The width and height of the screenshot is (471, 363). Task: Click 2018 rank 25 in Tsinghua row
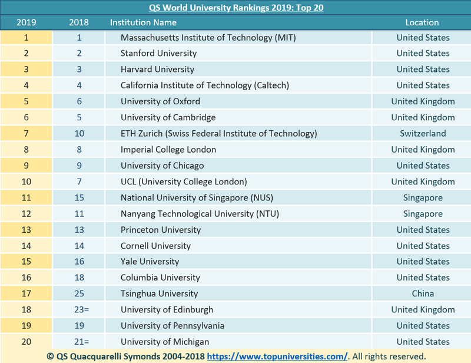[x=79, y=293]
